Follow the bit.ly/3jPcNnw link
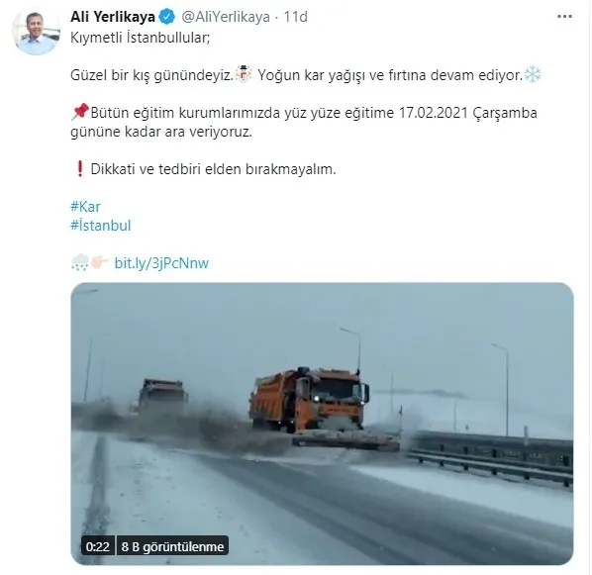Image resolution: width=592 pixels, height=575 pixels. (x=161, y=263)
